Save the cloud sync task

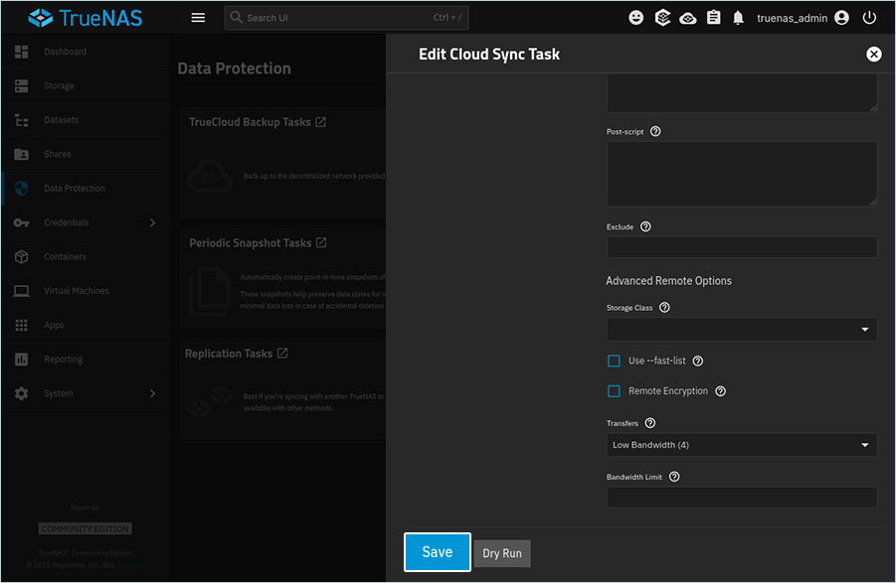[437, 552]
